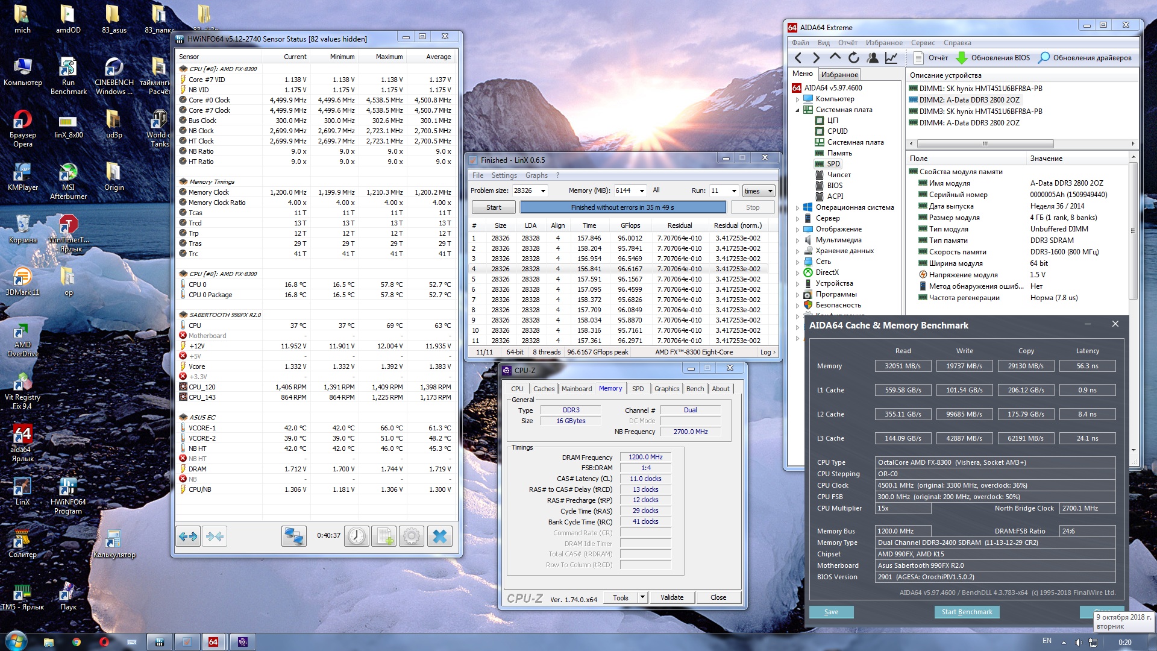Viewport: 1157px width, 651px height.
Task: Open LinX Memory (MiB) dropdown
Action: [x=641, y=191]
